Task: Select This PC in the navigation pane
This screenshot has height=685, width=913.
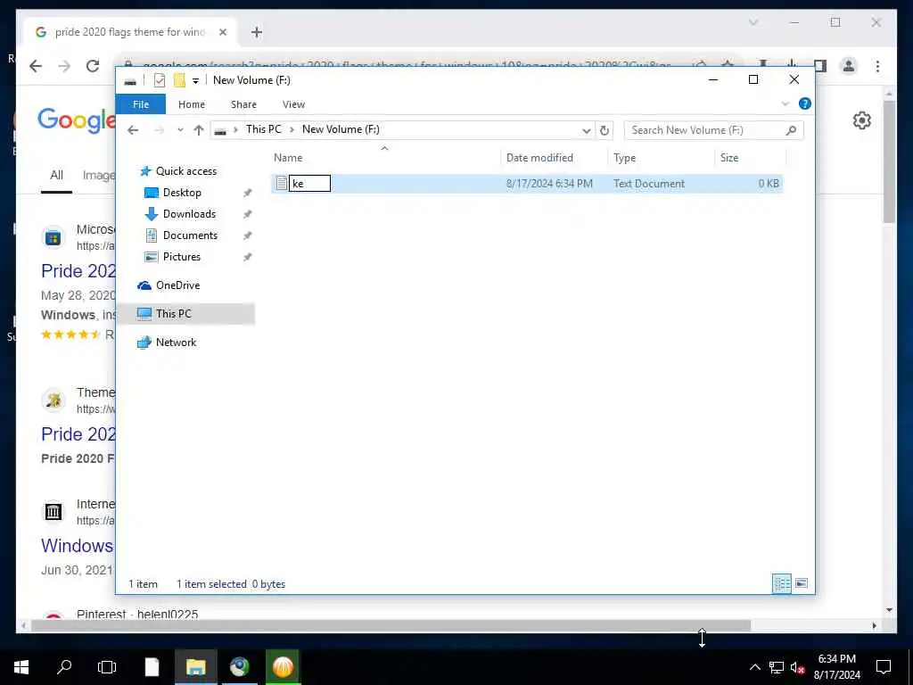Action: 174,314
